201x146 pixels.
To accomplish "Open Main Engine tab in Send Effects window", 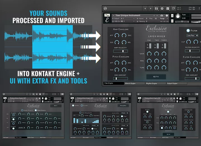I will (9, 137).
